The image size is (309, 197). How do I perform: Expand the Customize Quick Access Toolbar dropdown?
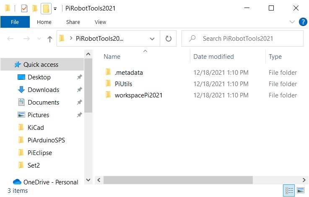[55, 9]
